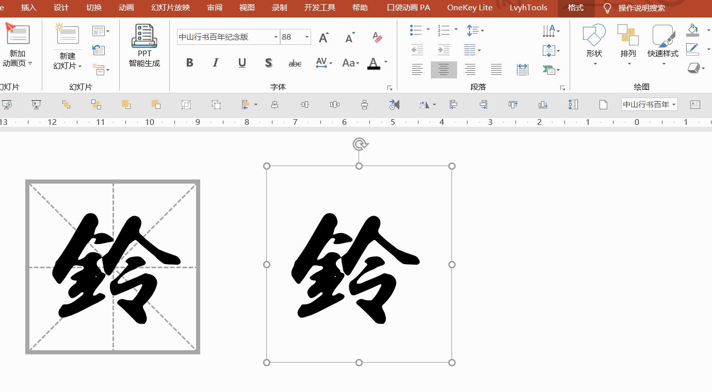The image size is (712, 392).
Task: Toggle italic formatting
Action: click(x=215, y=62)
